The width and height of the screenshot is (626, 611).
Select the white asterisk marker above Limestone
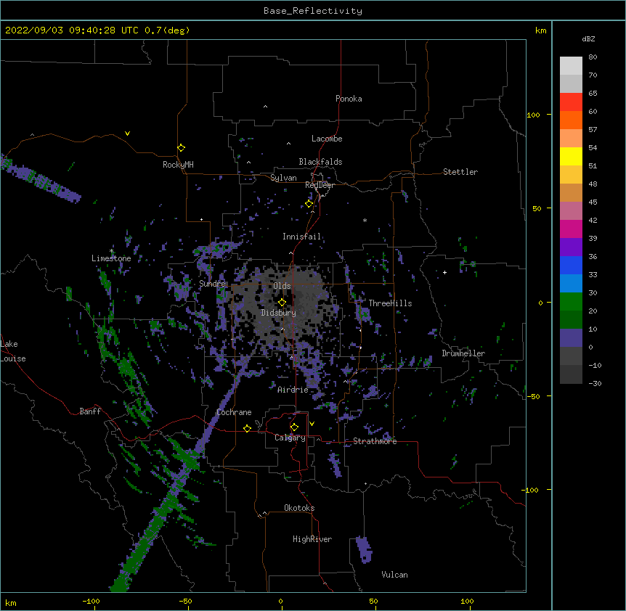[x=111, y=251]
